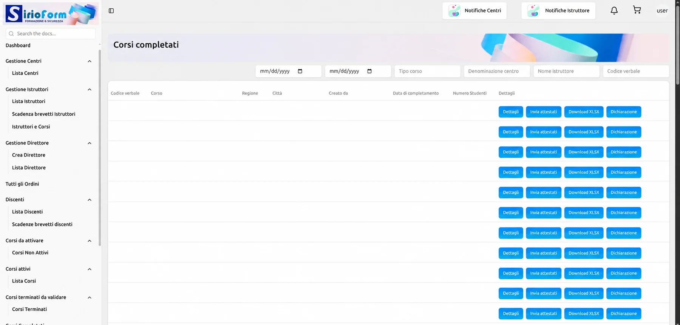Open calendar picker of first date field
This screenshot has height=325, width=680.
300,71
